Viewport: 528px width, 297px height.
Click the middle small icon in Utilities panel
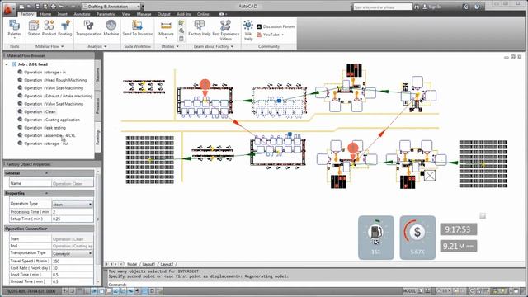(x=181, y=31)
